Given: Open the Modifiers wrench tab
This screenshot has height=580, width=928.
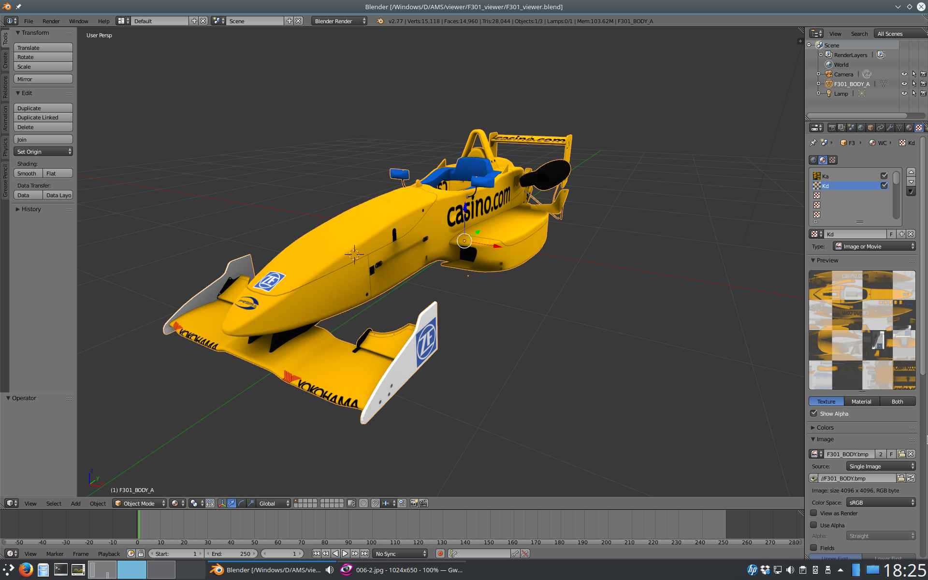Looking at the screenshot, I should point(890,128).
